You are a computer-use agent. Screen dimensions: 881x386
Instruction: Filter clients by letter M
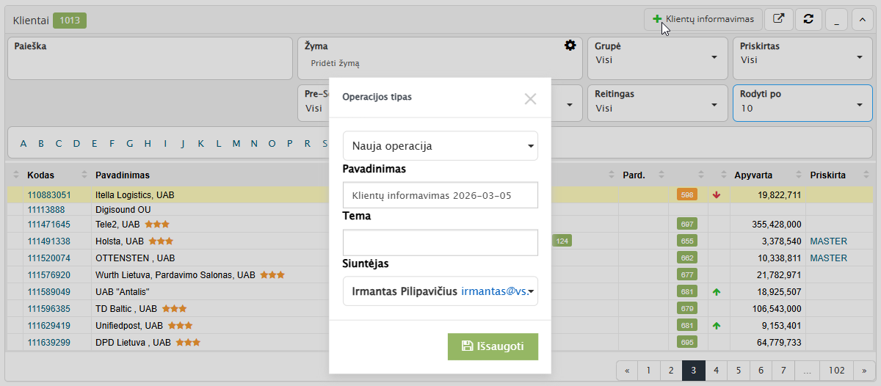coord(236,144)
